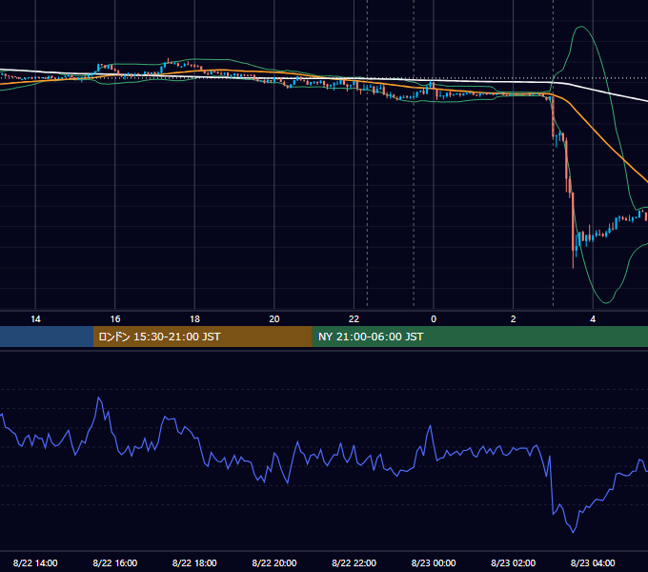Click the 8/23 04:00 date label

coord(593,562)
